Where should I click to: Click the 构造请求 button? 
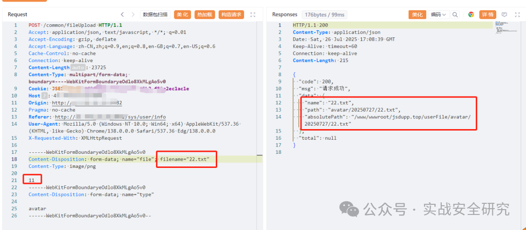231,15
